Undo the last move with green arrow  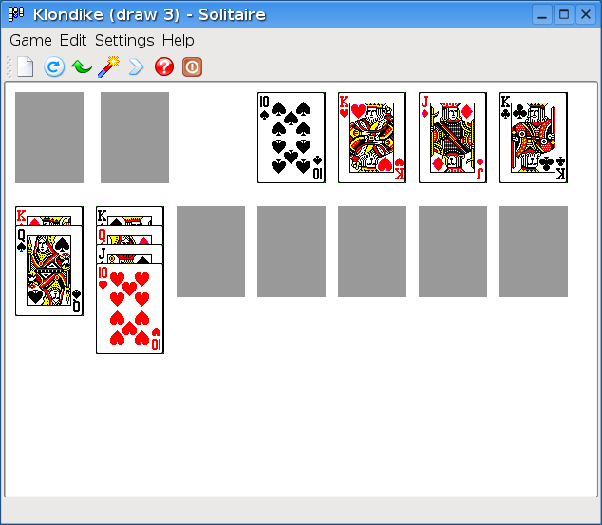[82, 66]
